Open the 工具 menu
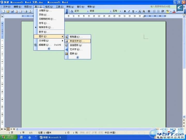Image resolution: width=186 pixels, height=140 pixels. point(60,7)
